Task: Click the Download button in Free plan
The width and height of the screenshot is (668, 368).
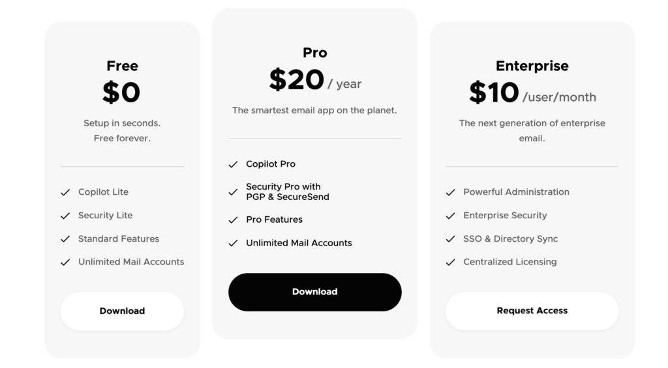Action: [122, 311]
